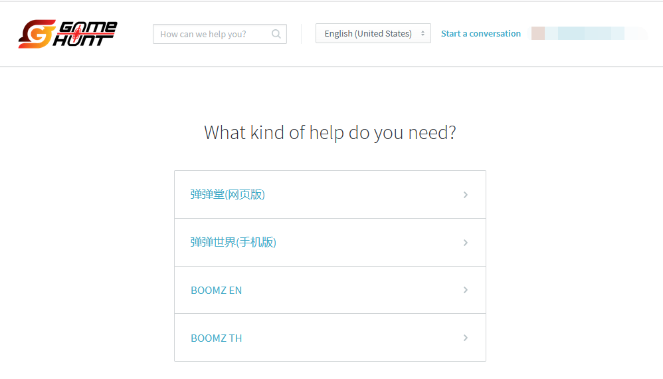
Task: Open the English (United States) language dropdown
Action: click(x=373, y=33)
